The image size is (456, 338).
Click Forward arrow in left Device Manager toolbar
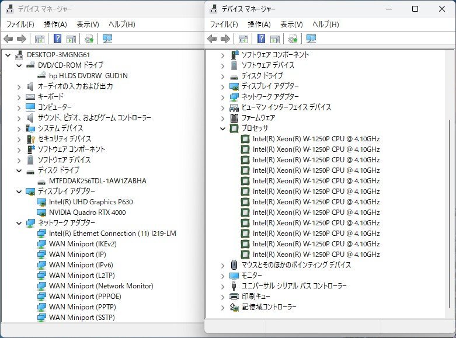click(x=22, y=39)
